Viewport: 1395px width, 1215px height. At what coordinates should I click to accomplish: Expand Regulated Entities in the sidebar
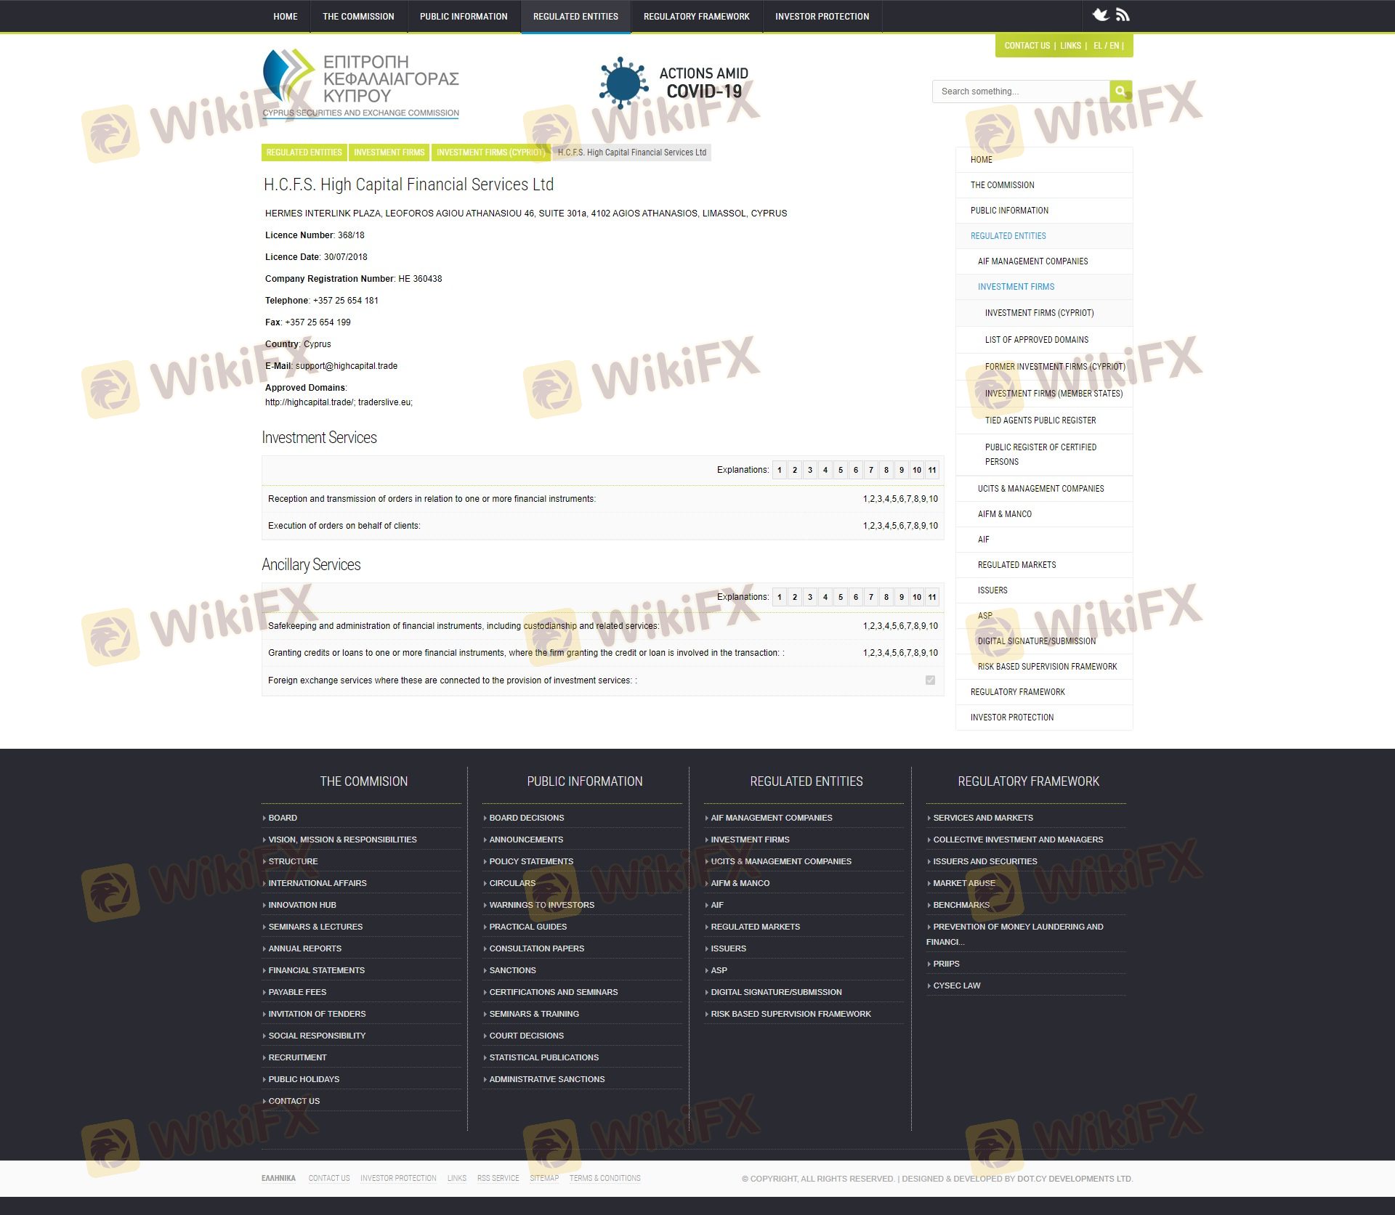pyautogui.click(x=1008, y=236)
